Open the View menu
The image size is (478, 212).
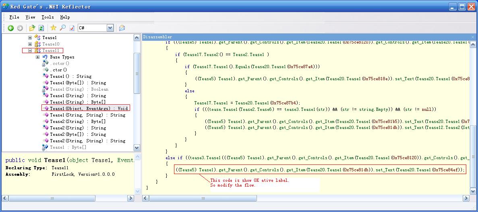coord(30,17)
